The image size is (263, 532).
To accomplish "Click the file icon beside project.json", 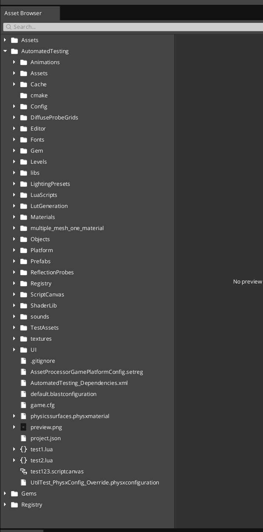I will pos(24,438).
